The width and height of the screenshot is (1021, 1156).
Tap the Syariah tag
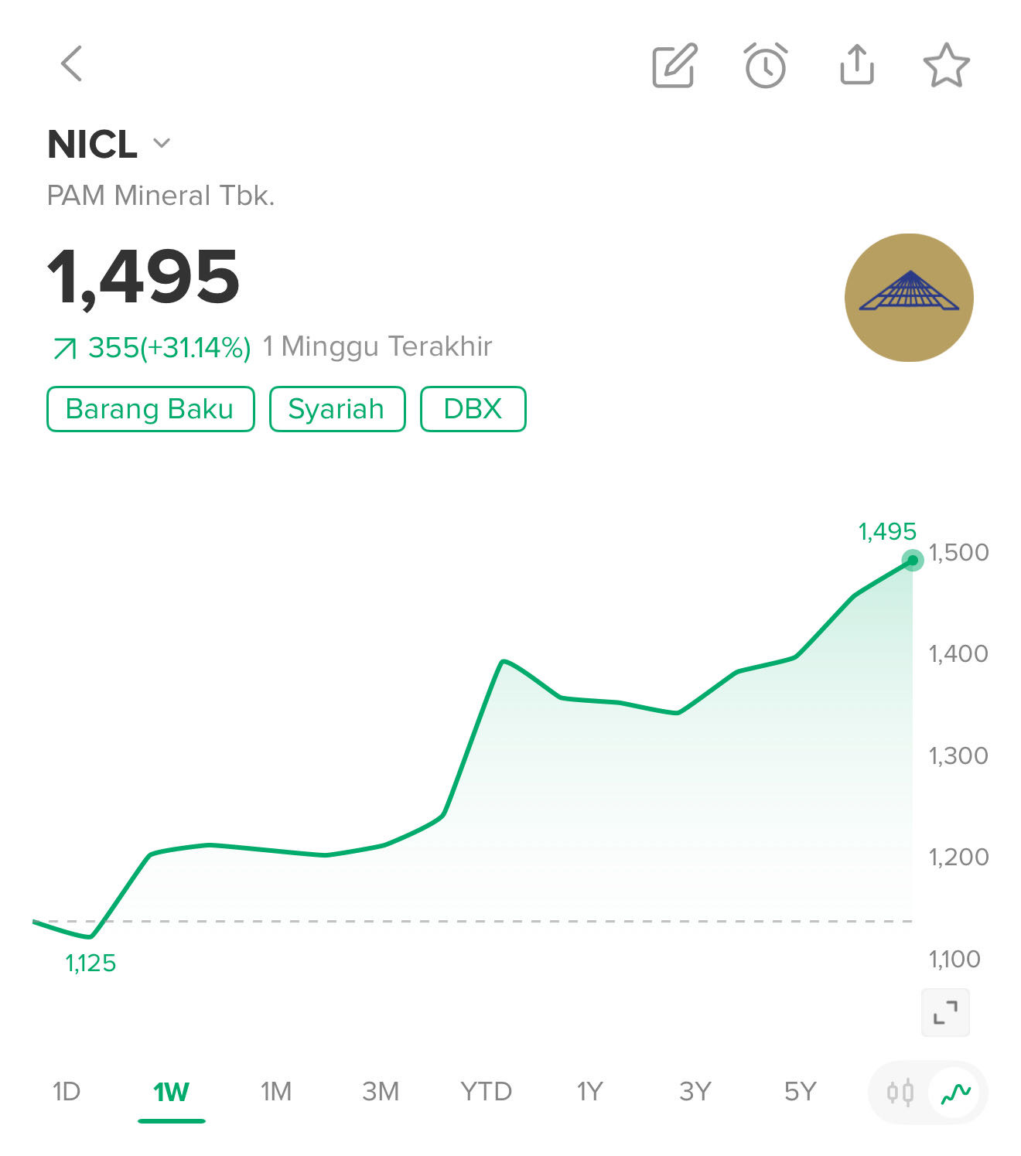(x=336, y=409)
